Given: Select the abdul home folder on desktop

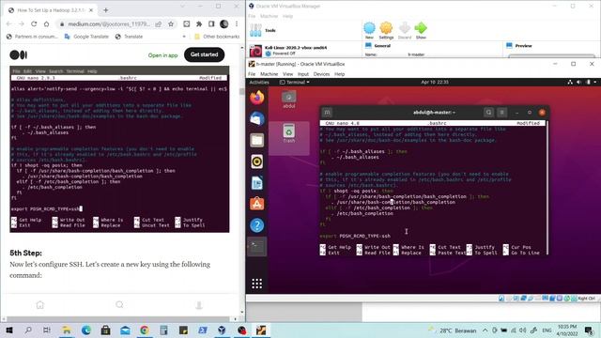Looking at the screenshot, I should 288,100.
